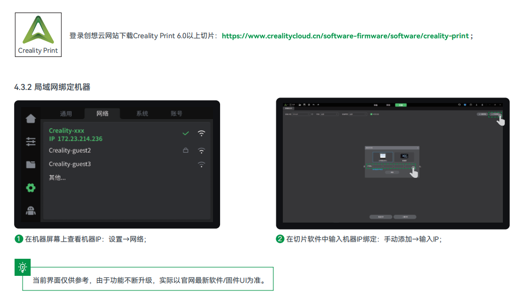
Task: Expand the device type dropdown in slicer
Action: click(x=358, y=114)
